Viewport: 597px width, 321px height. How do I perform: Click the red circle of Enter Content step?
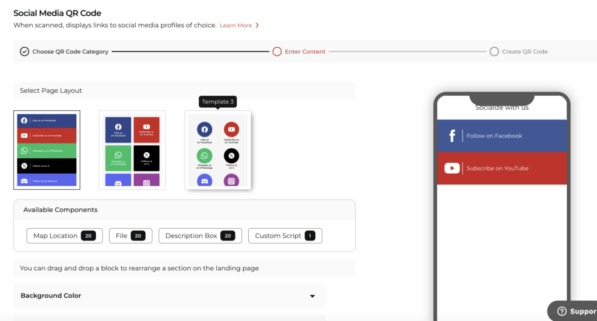(277, 51)
